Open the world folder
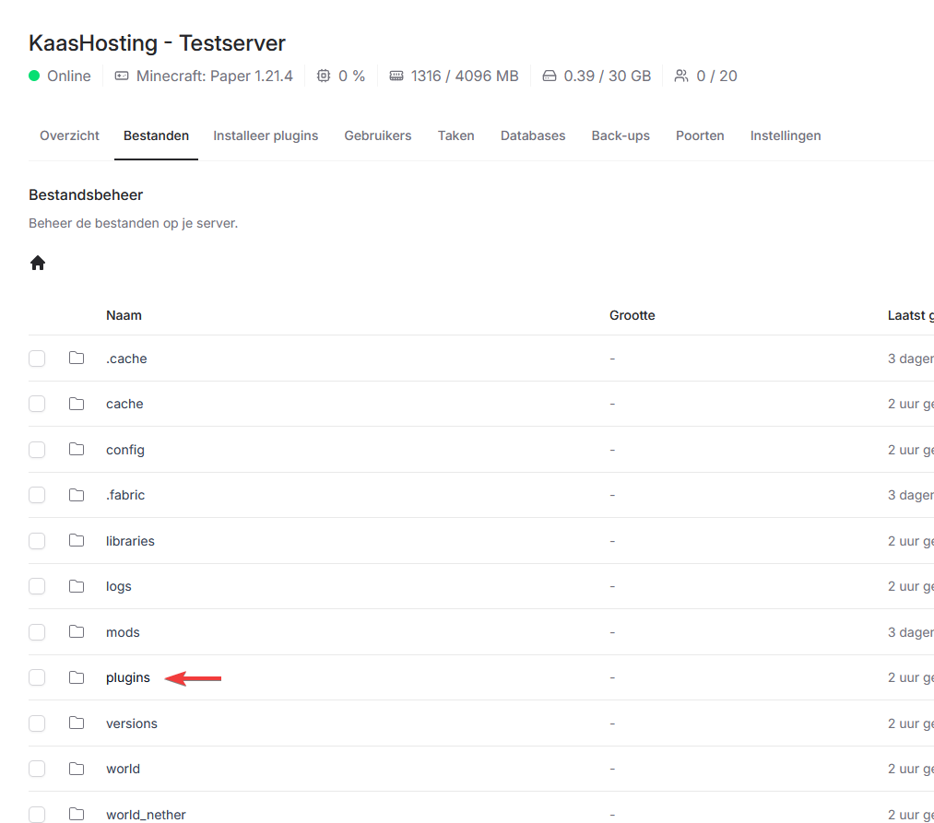934x823 pixels. click(123, 769)
